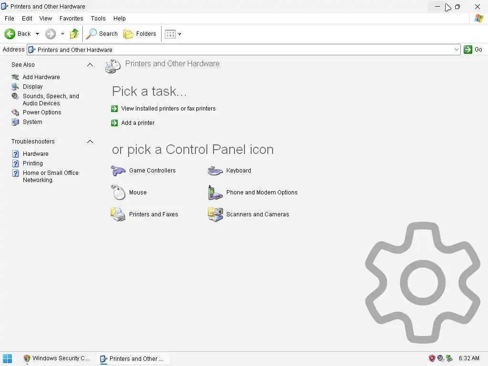This screenshot has width=488, height=366.
Task: Click the Add Hardware icon
Action: 15,77
